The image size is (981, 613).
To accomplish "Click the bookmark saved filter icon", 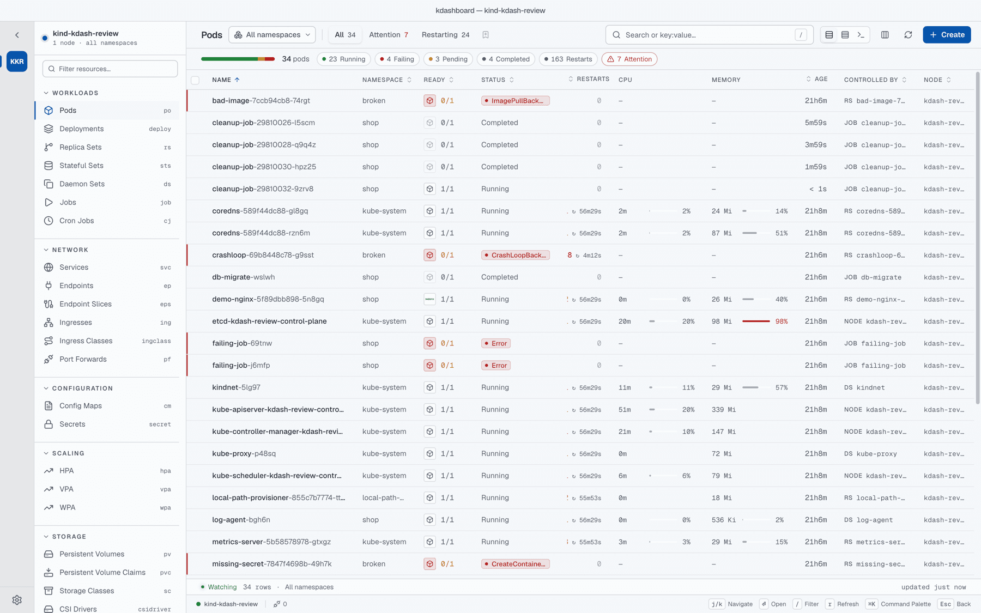I will pos(486,35).
